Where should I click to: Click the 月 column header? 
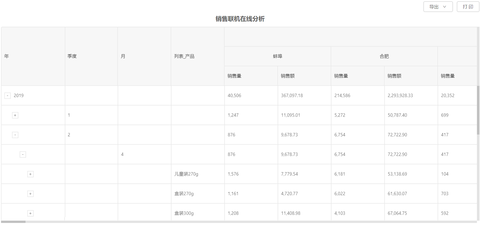144,56
